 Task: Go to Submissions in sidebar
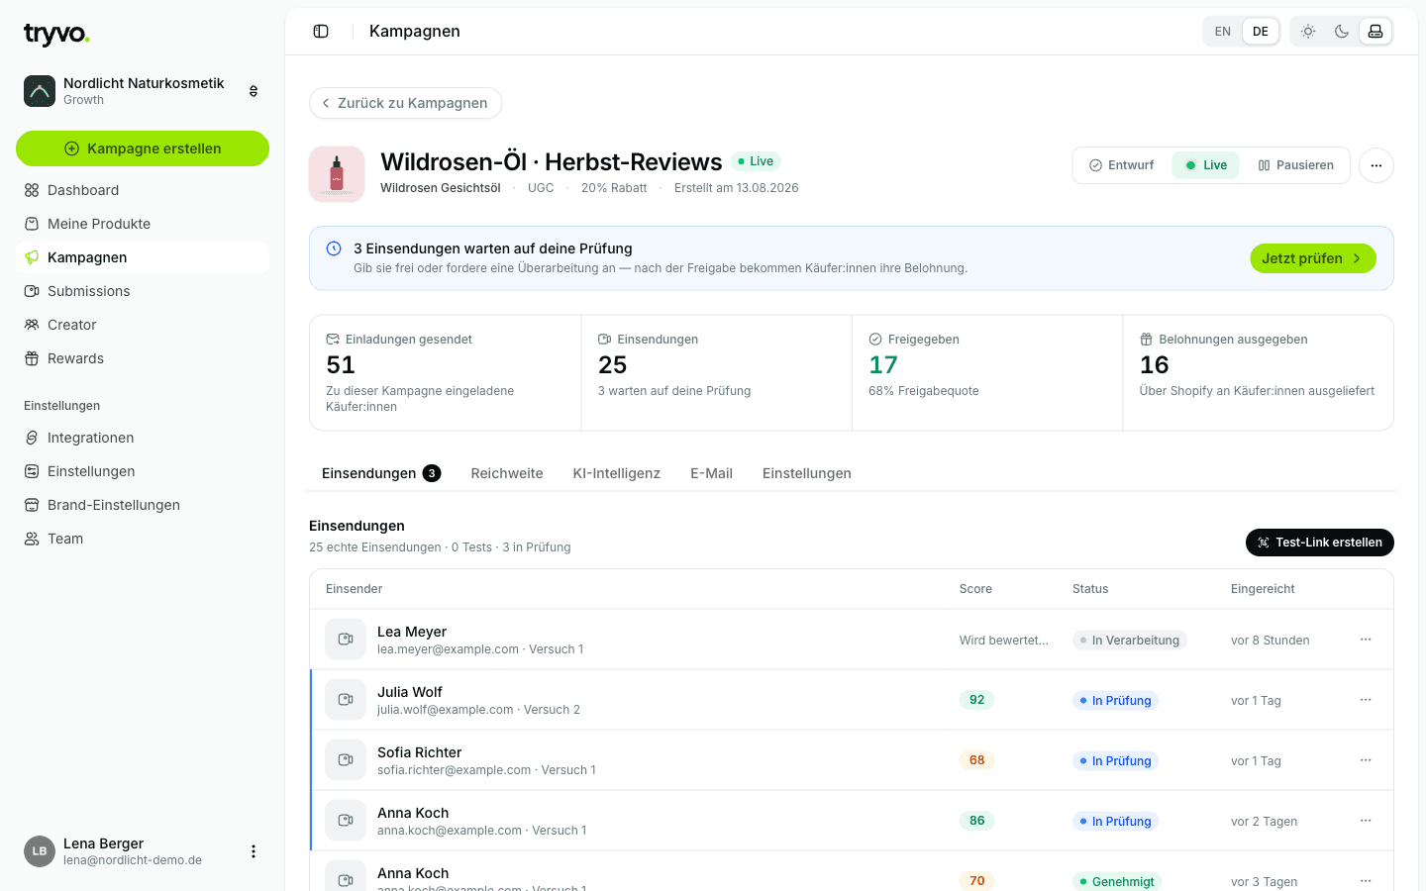pyautogui.click(x=143, y=291)
